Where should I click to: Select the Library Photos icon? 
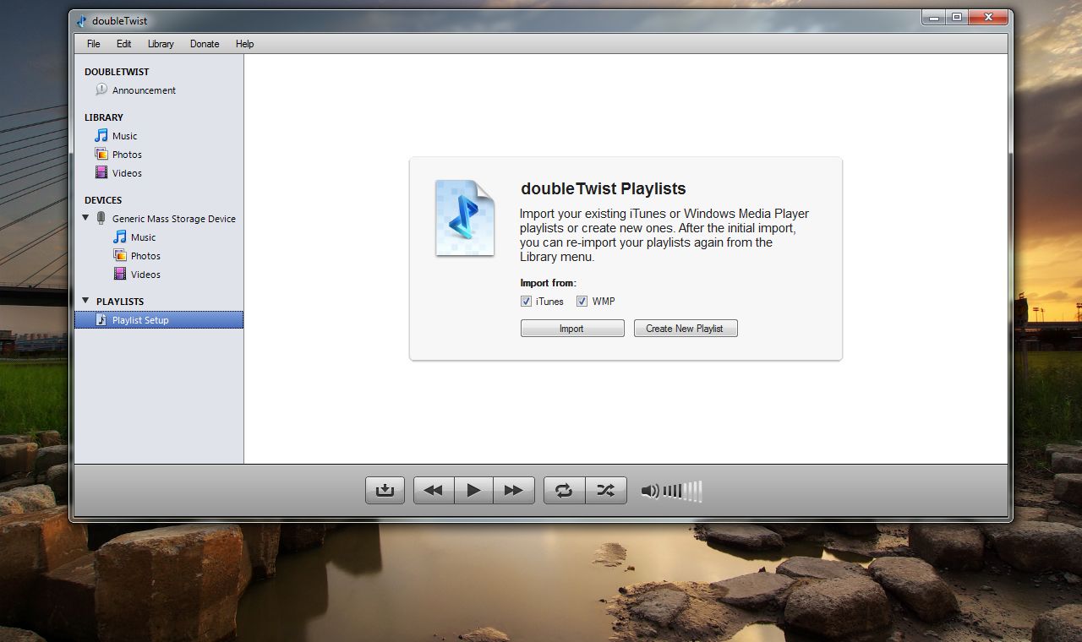[101, 154]
